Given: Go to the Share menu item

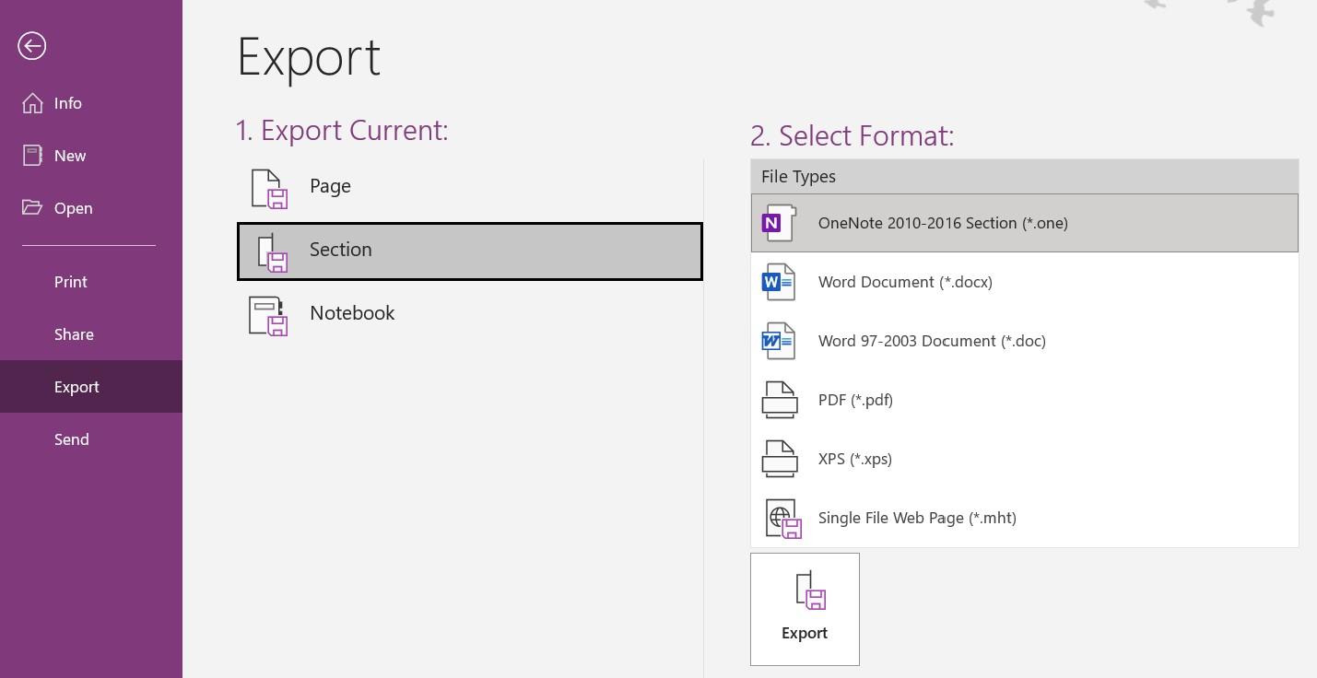Looking at the screenshot, I should pyautogui.click(x=74, y=334).
